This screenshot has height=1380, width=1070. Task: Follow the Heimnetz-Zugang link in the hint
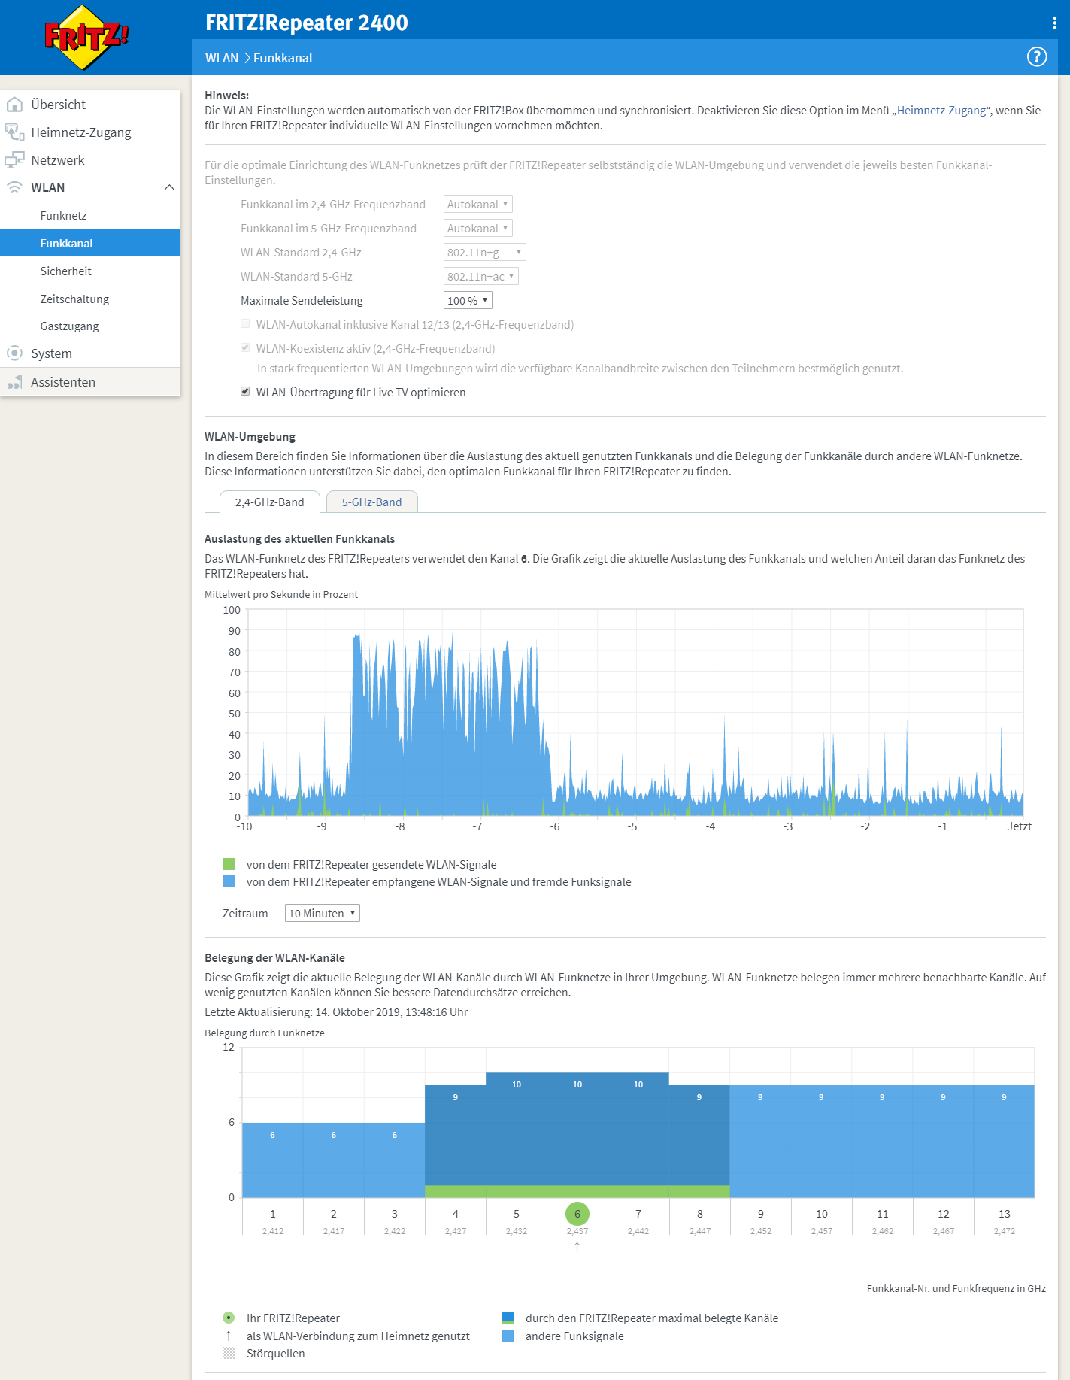pos(941,111)
